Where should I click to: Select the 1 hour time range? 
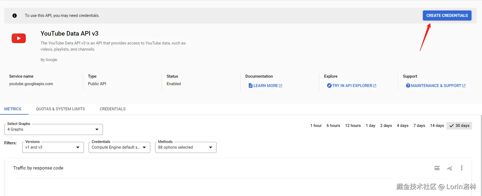tap(316, 126)
